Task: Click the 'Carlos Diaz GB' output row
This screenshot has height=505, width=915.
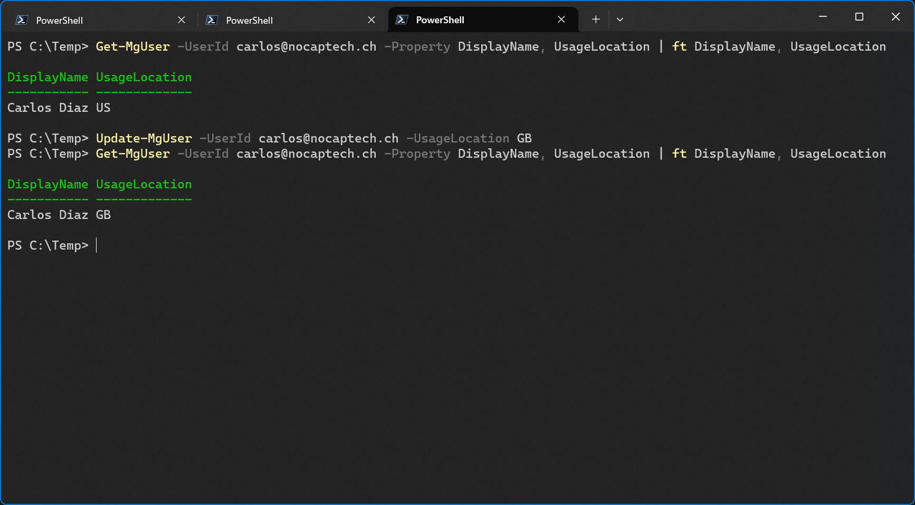Action: 59,215
